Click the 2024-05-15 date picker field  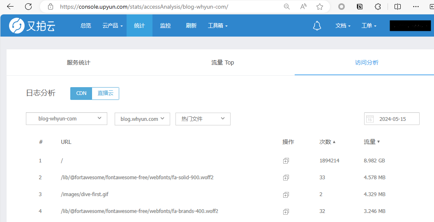click(x=392, y=119)
